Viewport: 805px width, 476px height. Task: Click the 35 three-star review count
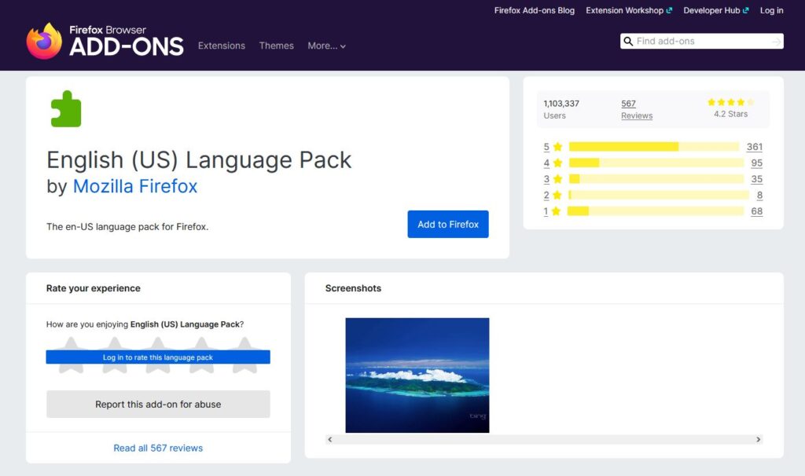(x=757, y=179)
